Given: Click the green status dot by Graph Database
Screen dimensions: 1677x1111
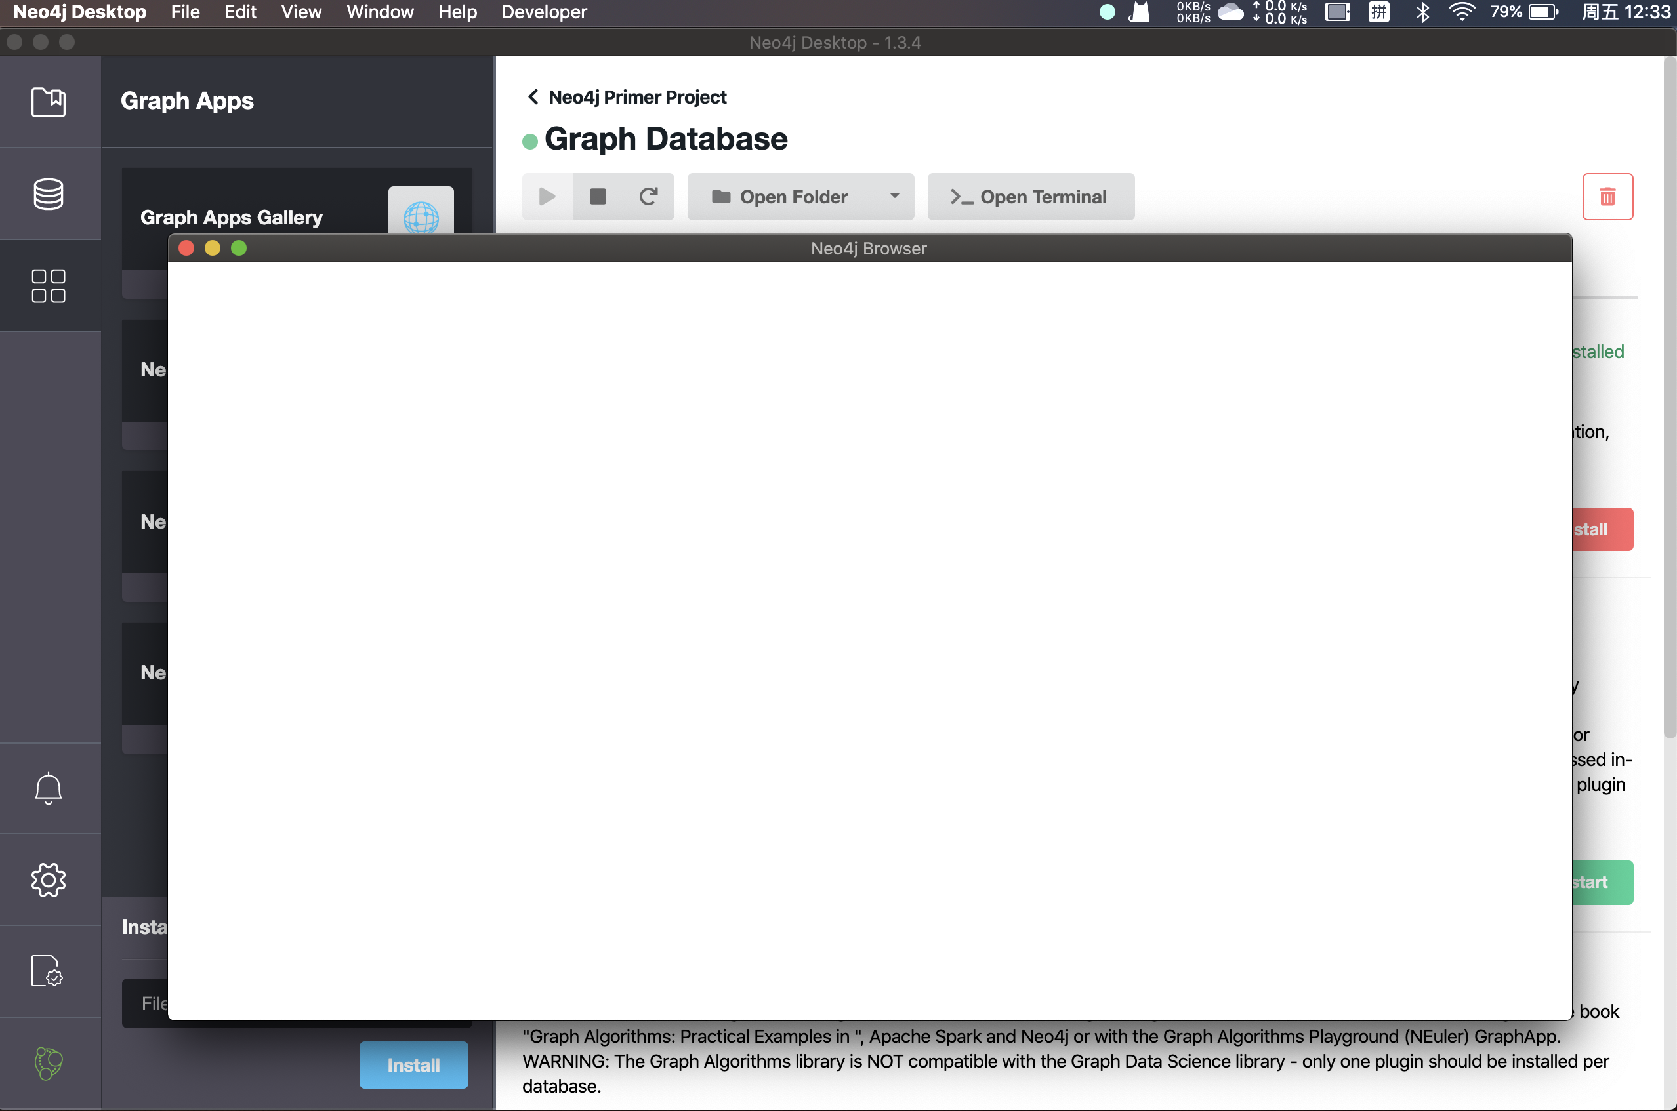Looking at the screenshot, I should [529, 141].
